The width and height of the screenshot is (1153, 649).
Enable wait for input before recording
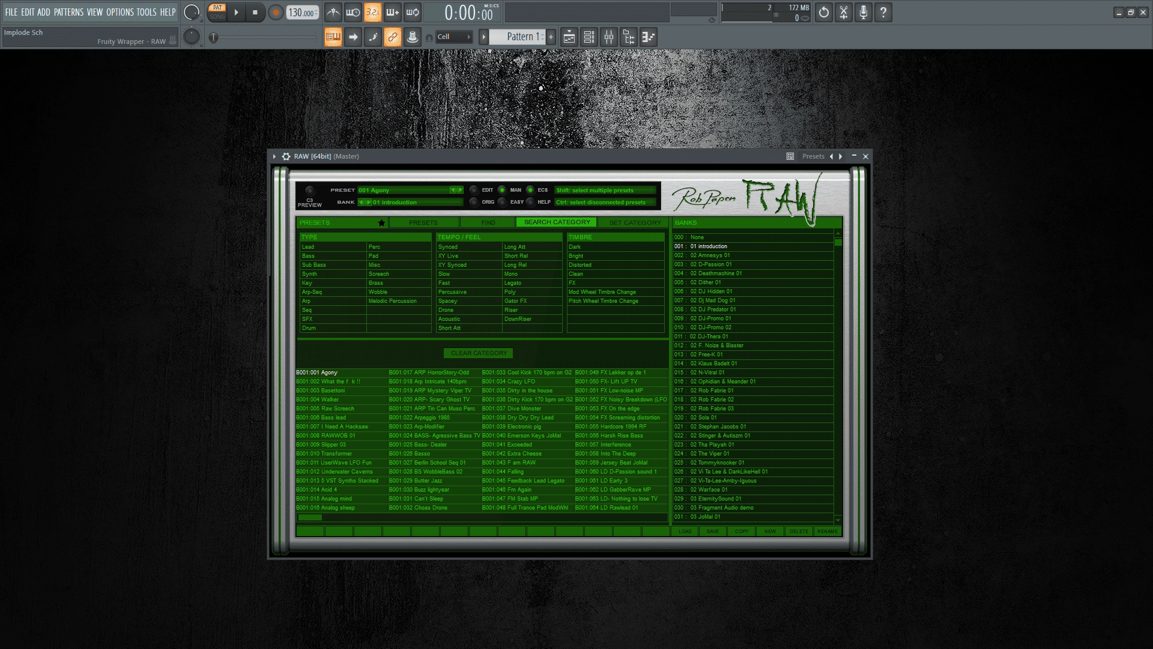pyautogui.click(x=353, y=12)
